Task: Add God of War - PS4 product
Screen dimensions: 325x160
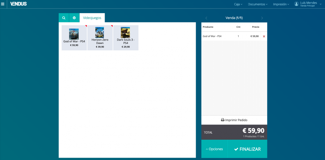Action: (74, 38)
